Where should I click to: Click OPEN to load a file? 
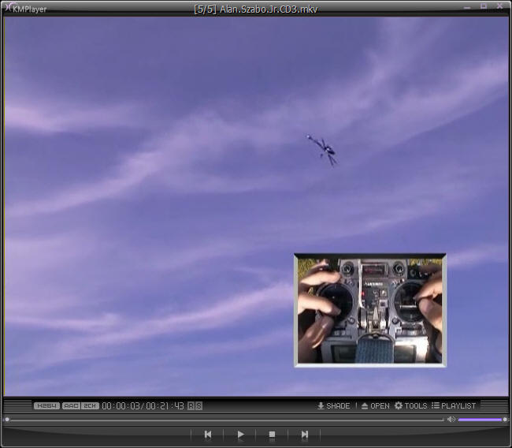(375, 405)
